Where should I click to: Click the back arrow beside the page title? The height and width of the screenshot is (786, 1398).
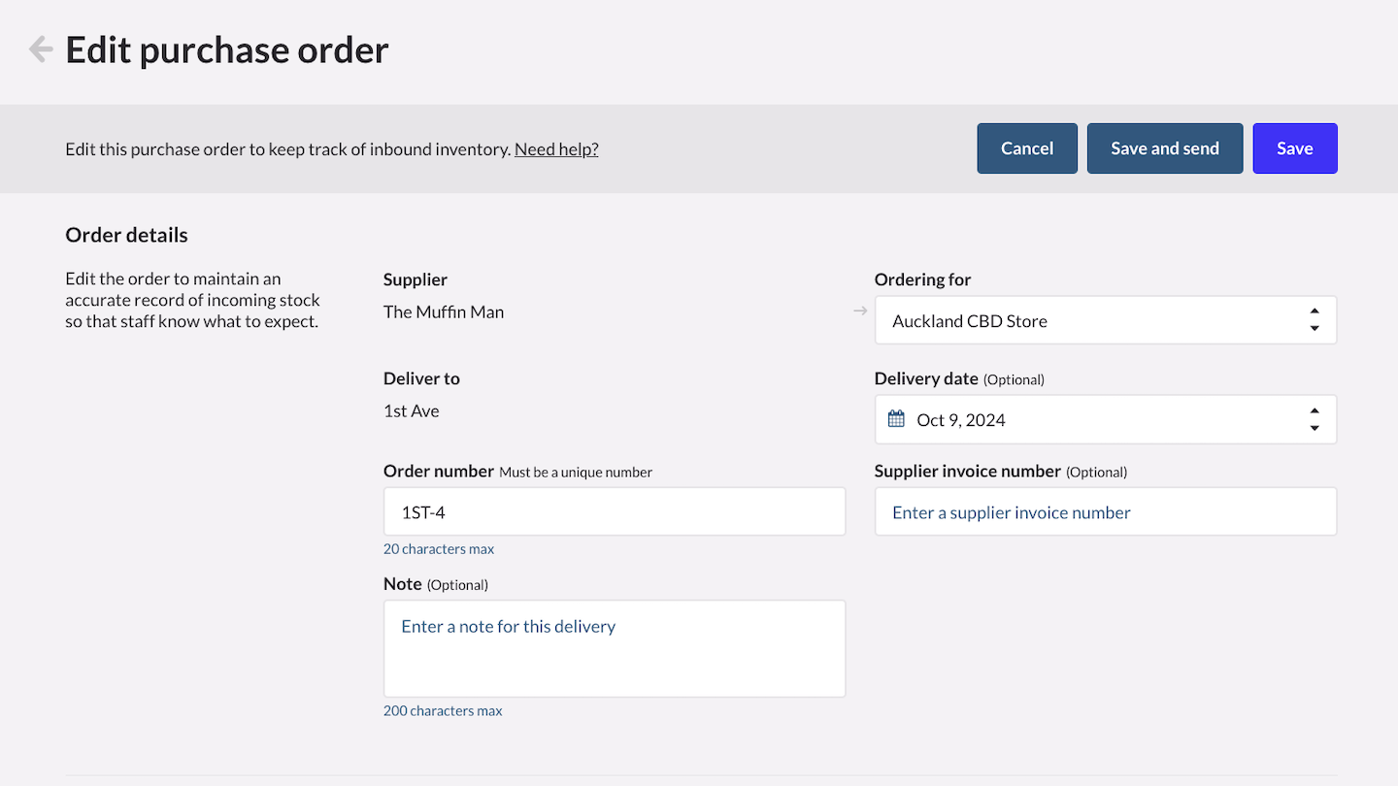(41, 49)
